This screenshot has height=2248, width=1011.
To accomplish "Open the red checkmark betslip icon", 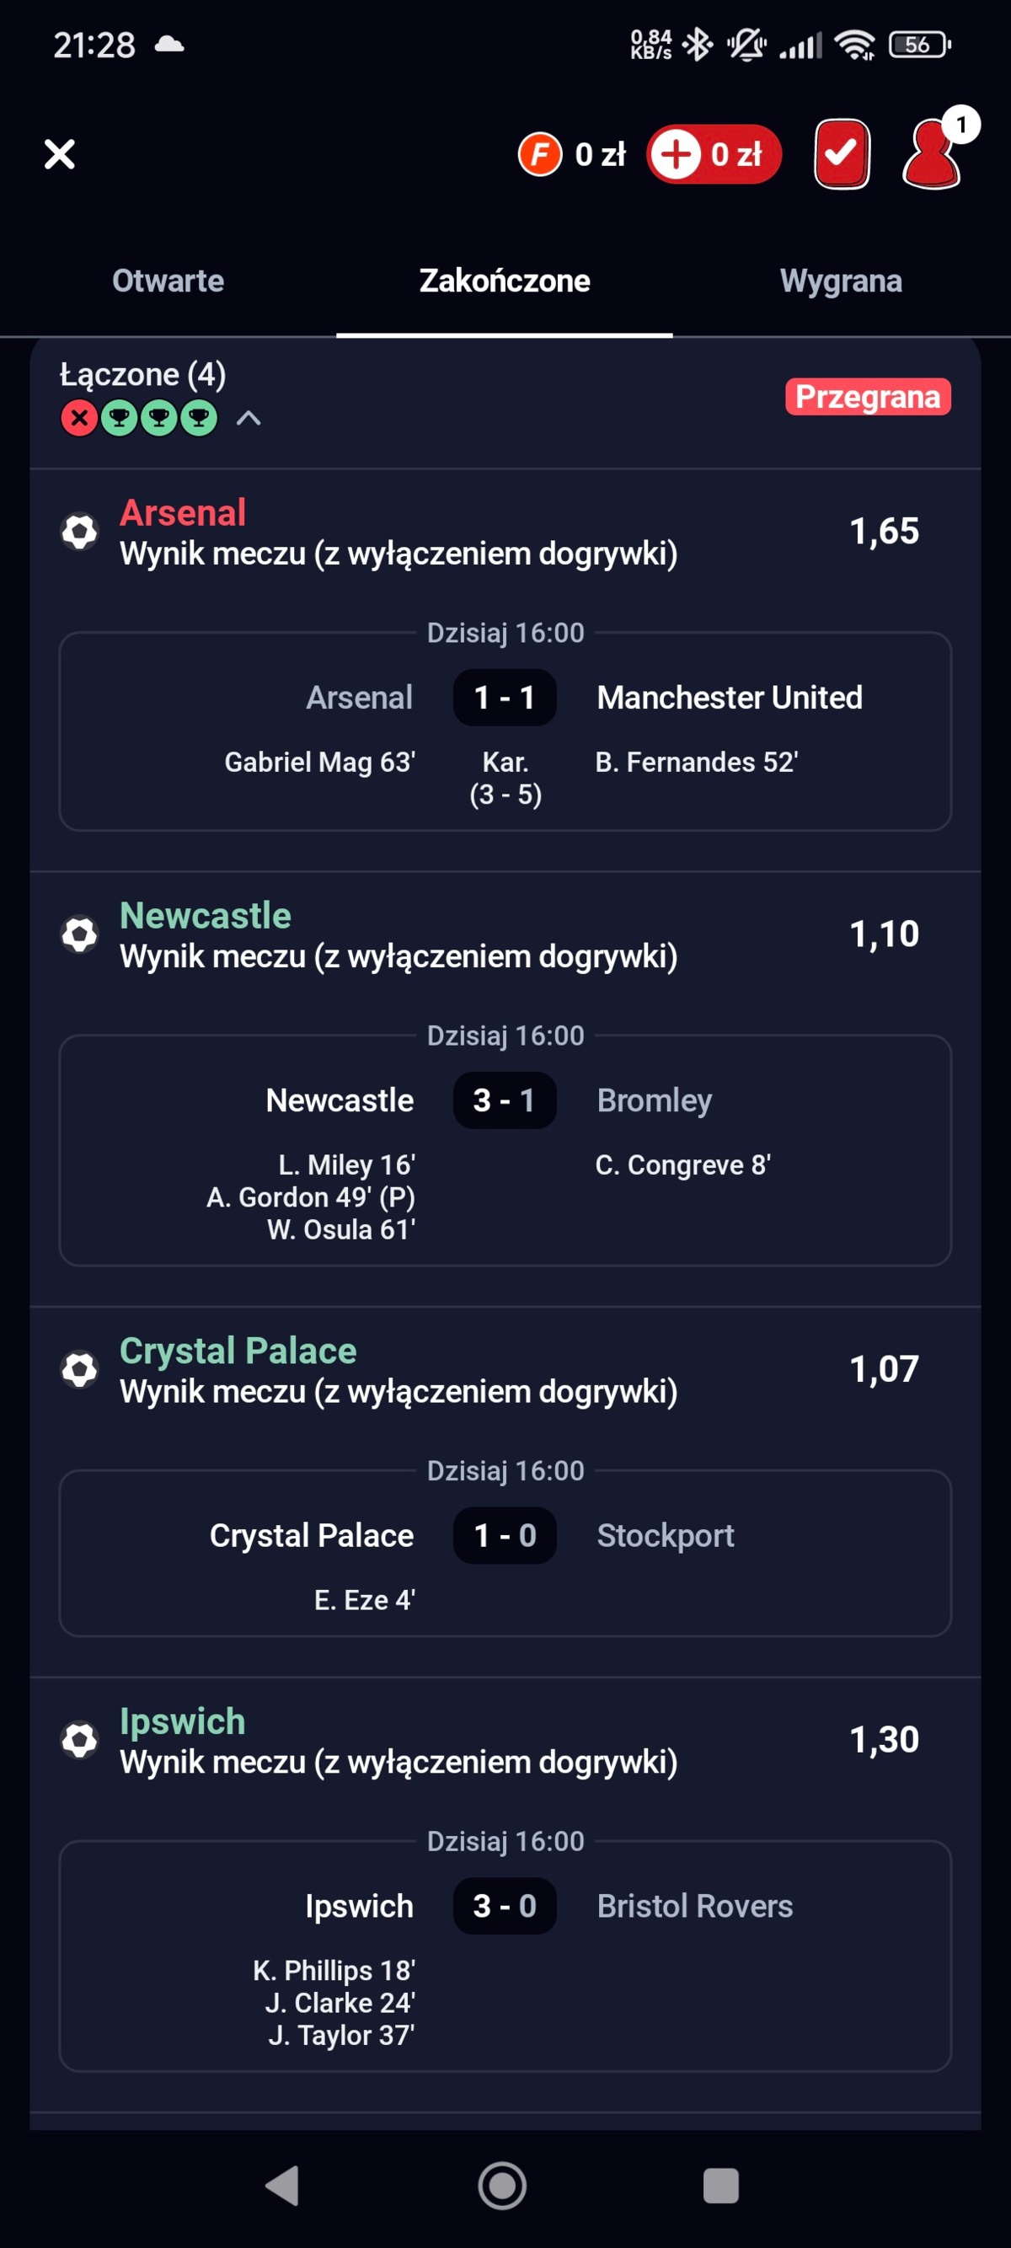I will (841, 154).
